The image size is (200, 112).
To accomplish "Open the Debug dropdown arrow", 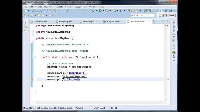I will [97, 11].
